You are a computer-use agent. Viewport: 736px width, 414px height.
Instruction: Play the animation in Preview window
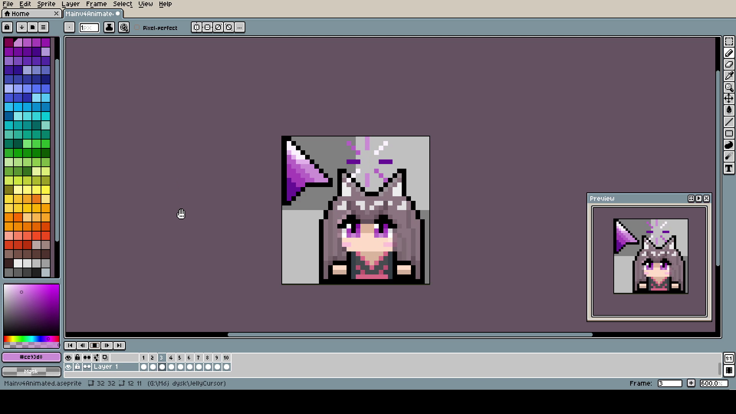[x=698, y=199]
